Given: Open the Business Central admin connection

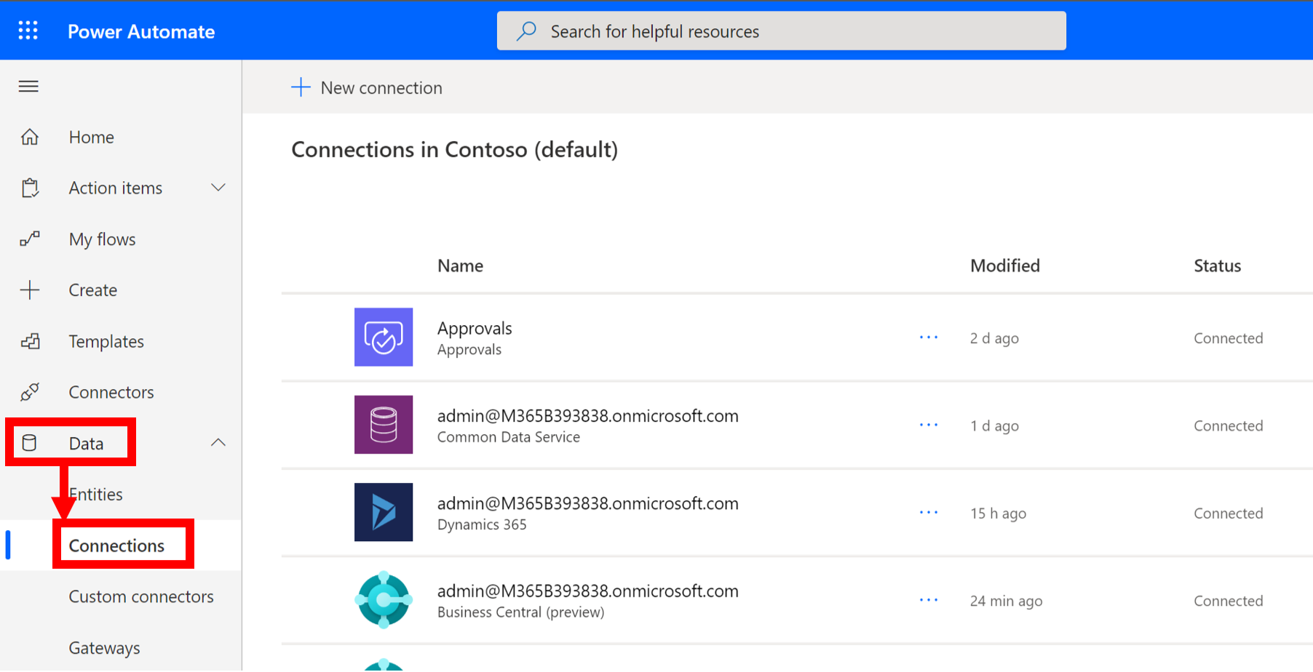Looking at the screenshot, I should click(587, 591).
